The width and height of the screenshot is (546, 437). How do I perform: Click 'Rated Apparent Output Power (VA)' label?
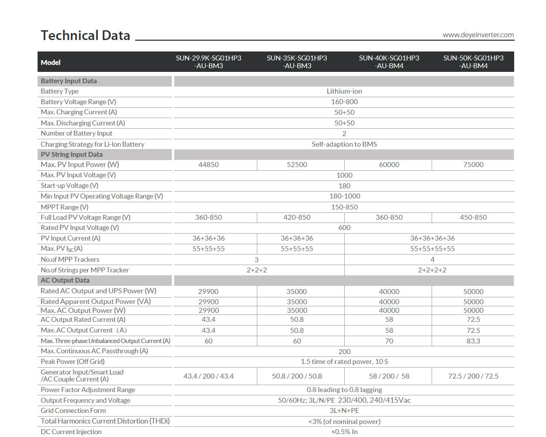click(96, 301)
